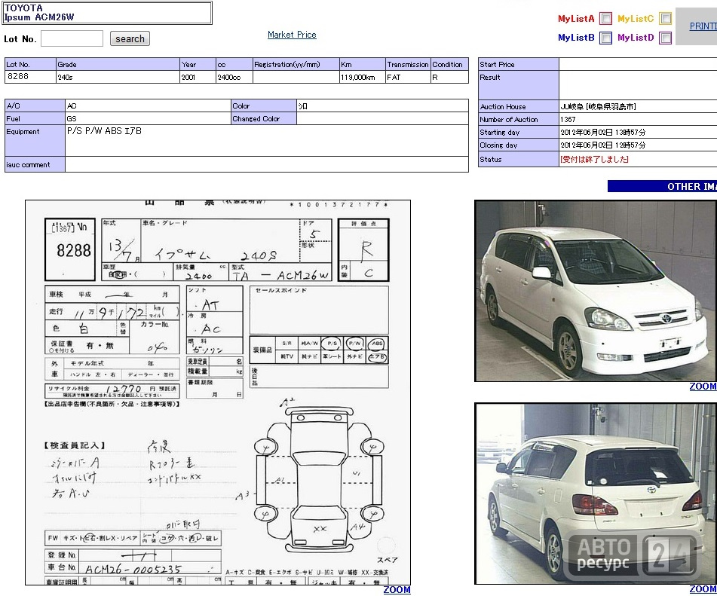
Task: Click the grade value 240s
Action: click(x=65, y=78)
